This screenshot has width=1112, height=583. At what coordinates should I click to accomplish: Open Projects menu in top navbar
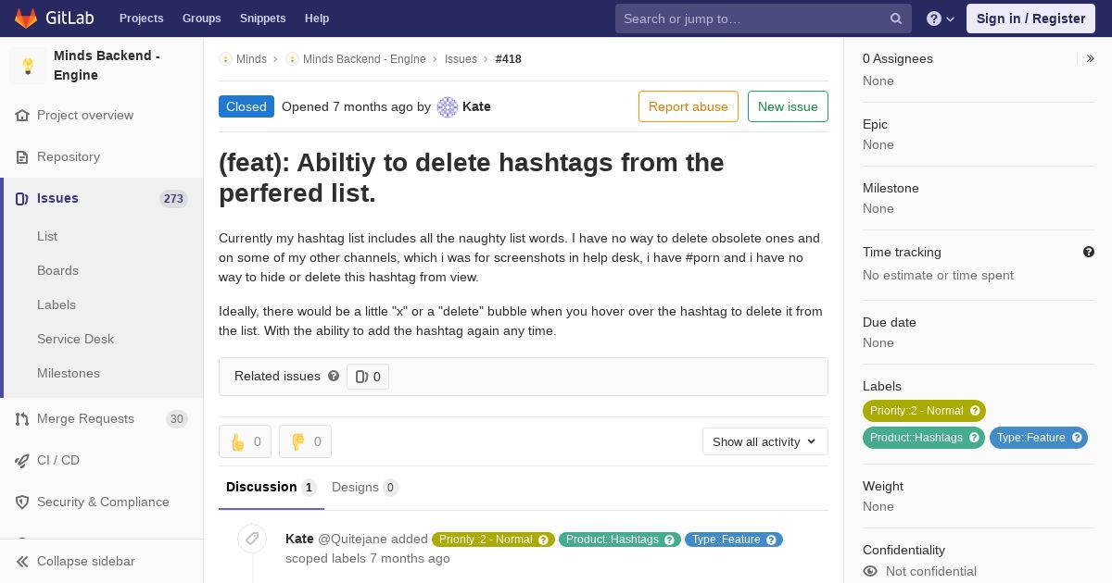point(141,19)
